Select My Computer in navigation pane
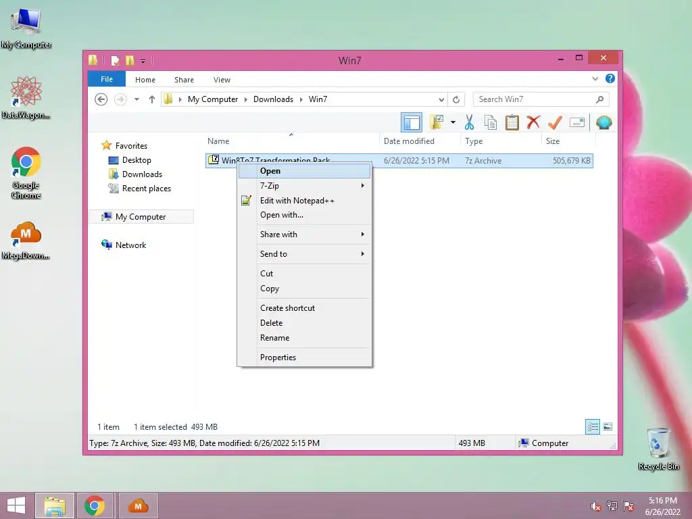 [141, 217]
